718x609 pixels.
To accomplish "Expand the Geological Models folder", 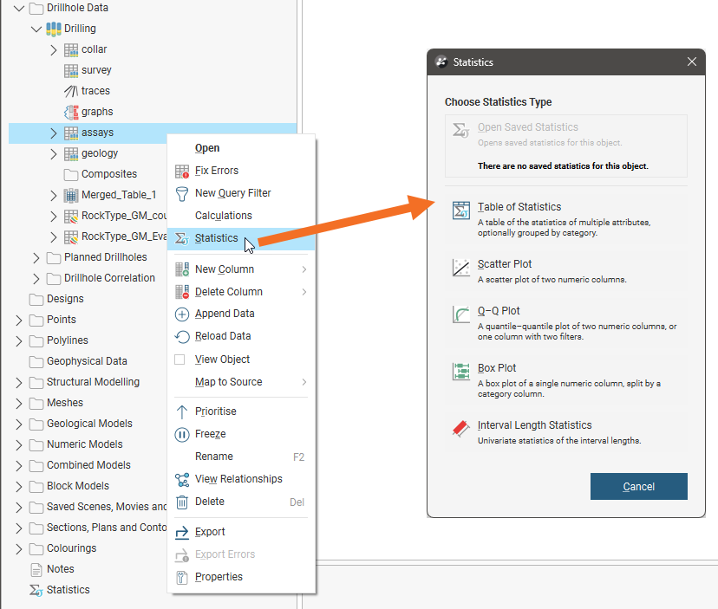I will [x=19, y=424].
